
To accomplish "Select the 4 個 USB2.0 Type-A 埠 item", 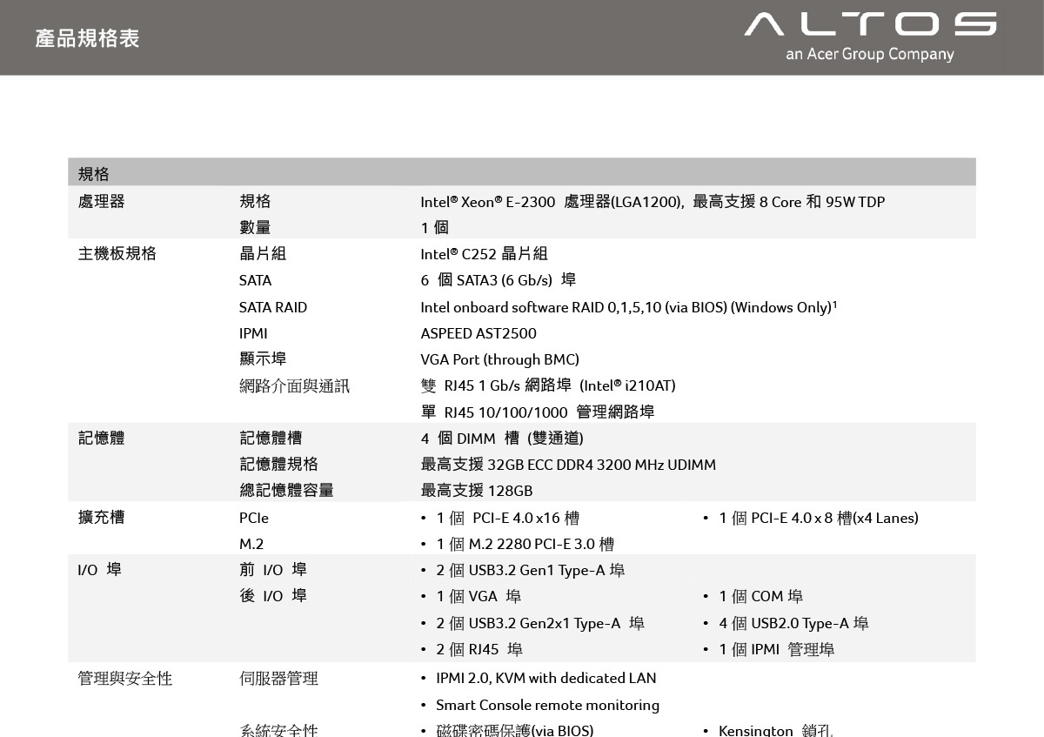I will click(793, 624).
